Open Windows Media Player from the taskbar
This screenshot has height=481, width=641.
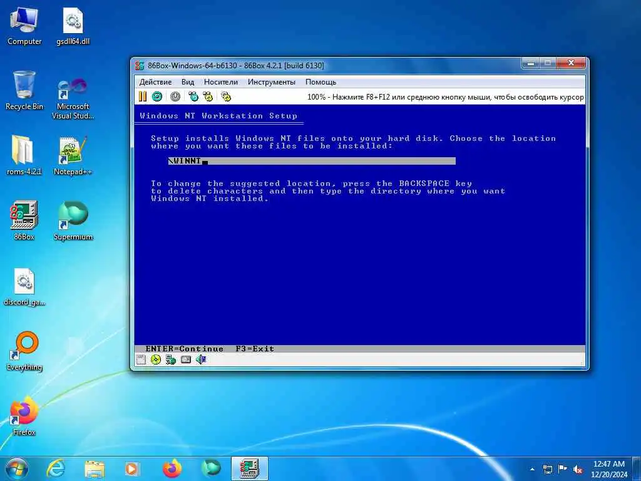[133, 468]
